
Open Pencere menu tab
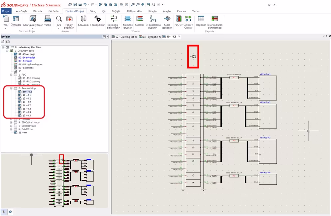[x=181, y=11]
